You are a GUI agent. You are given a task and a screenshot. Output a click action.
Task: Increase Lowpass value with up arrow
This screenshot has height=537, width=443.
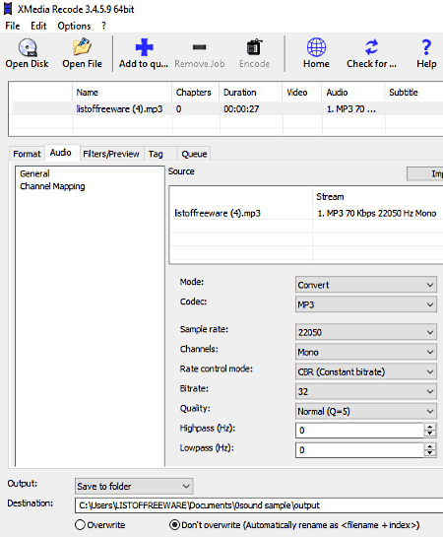(429, 446)
